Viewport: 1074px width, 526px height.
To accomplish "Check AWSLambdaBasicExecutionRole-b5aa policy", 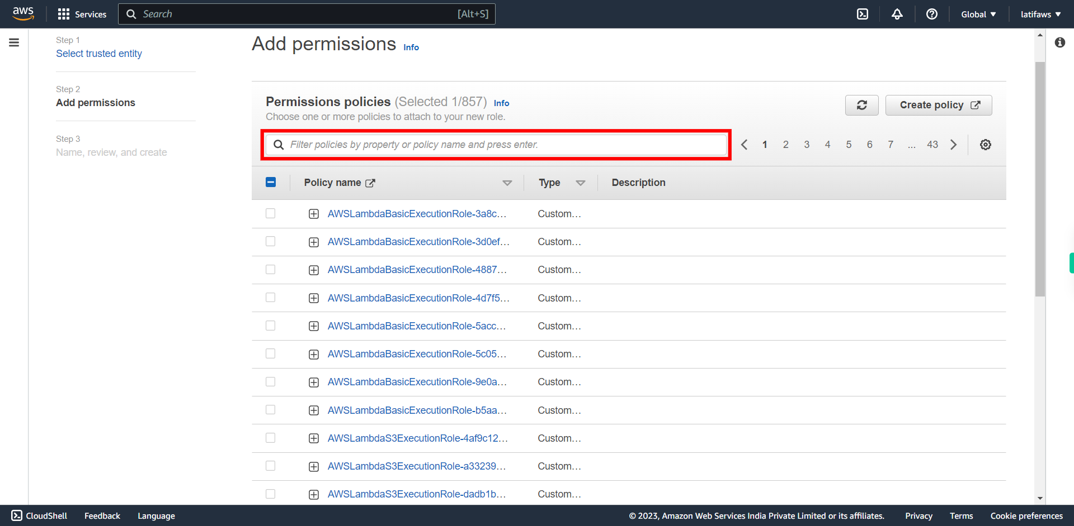I will 271,409.
